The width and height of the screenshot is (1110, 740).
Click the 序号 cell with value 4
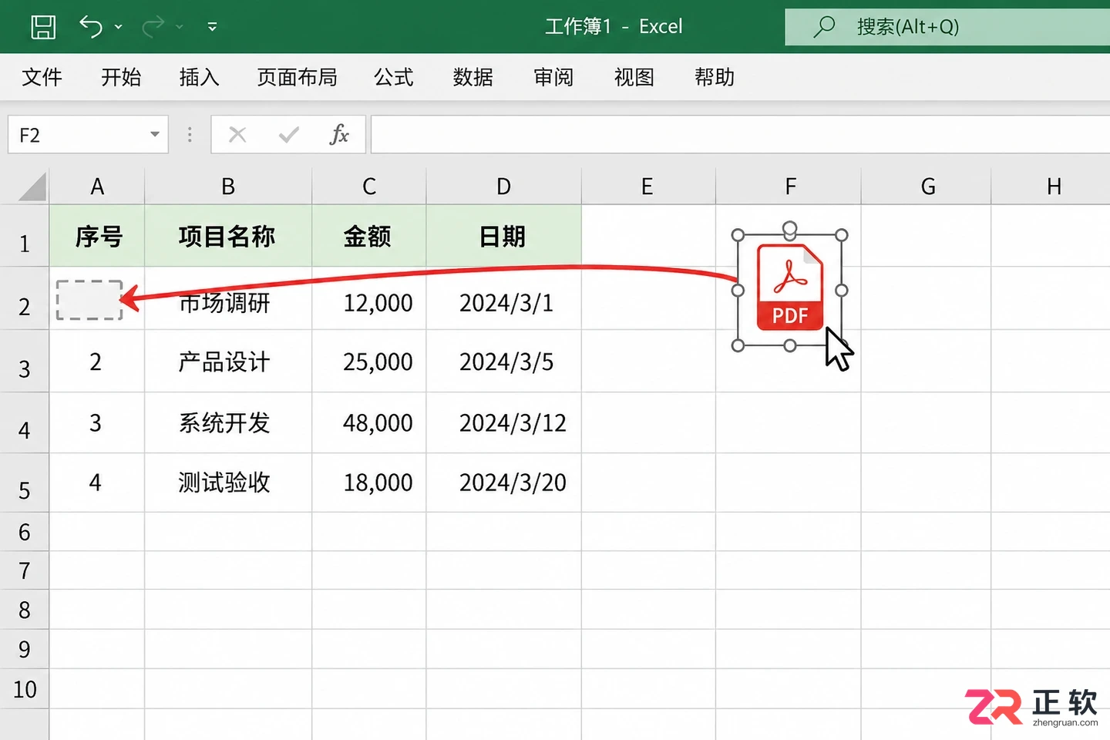(x=97, y=483)
